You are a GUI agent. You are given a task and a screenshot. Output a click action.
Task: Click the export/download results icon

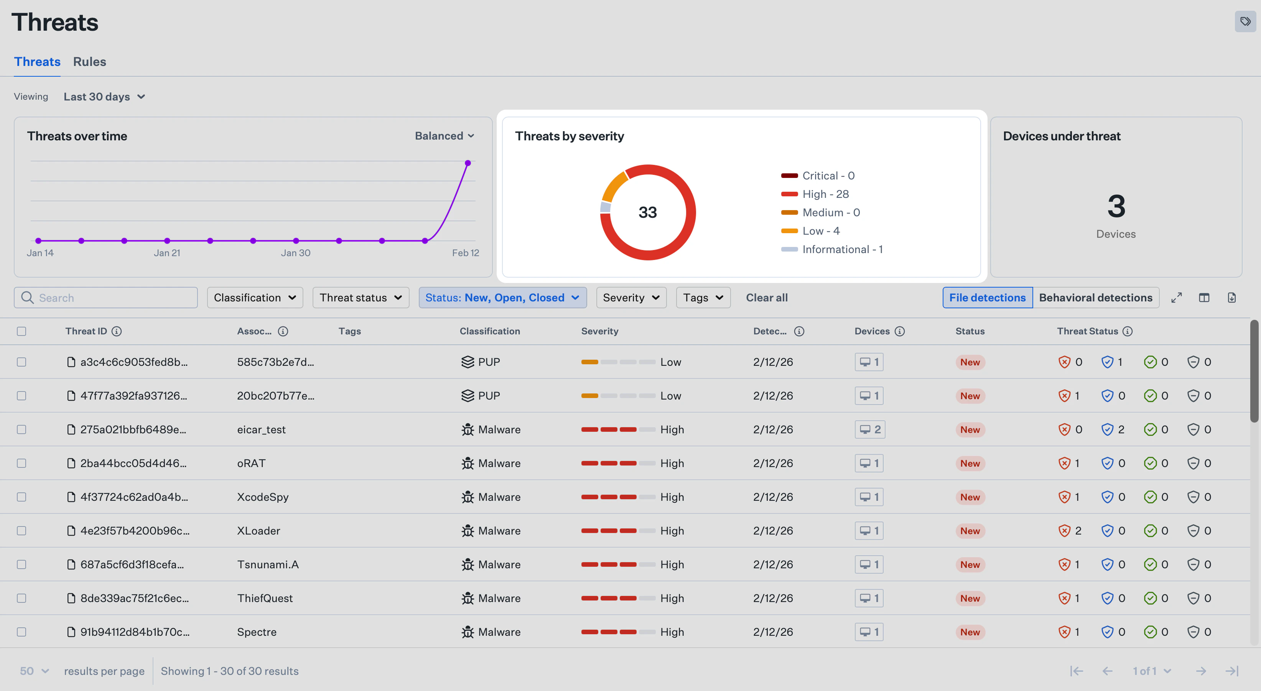point(1233,298)
